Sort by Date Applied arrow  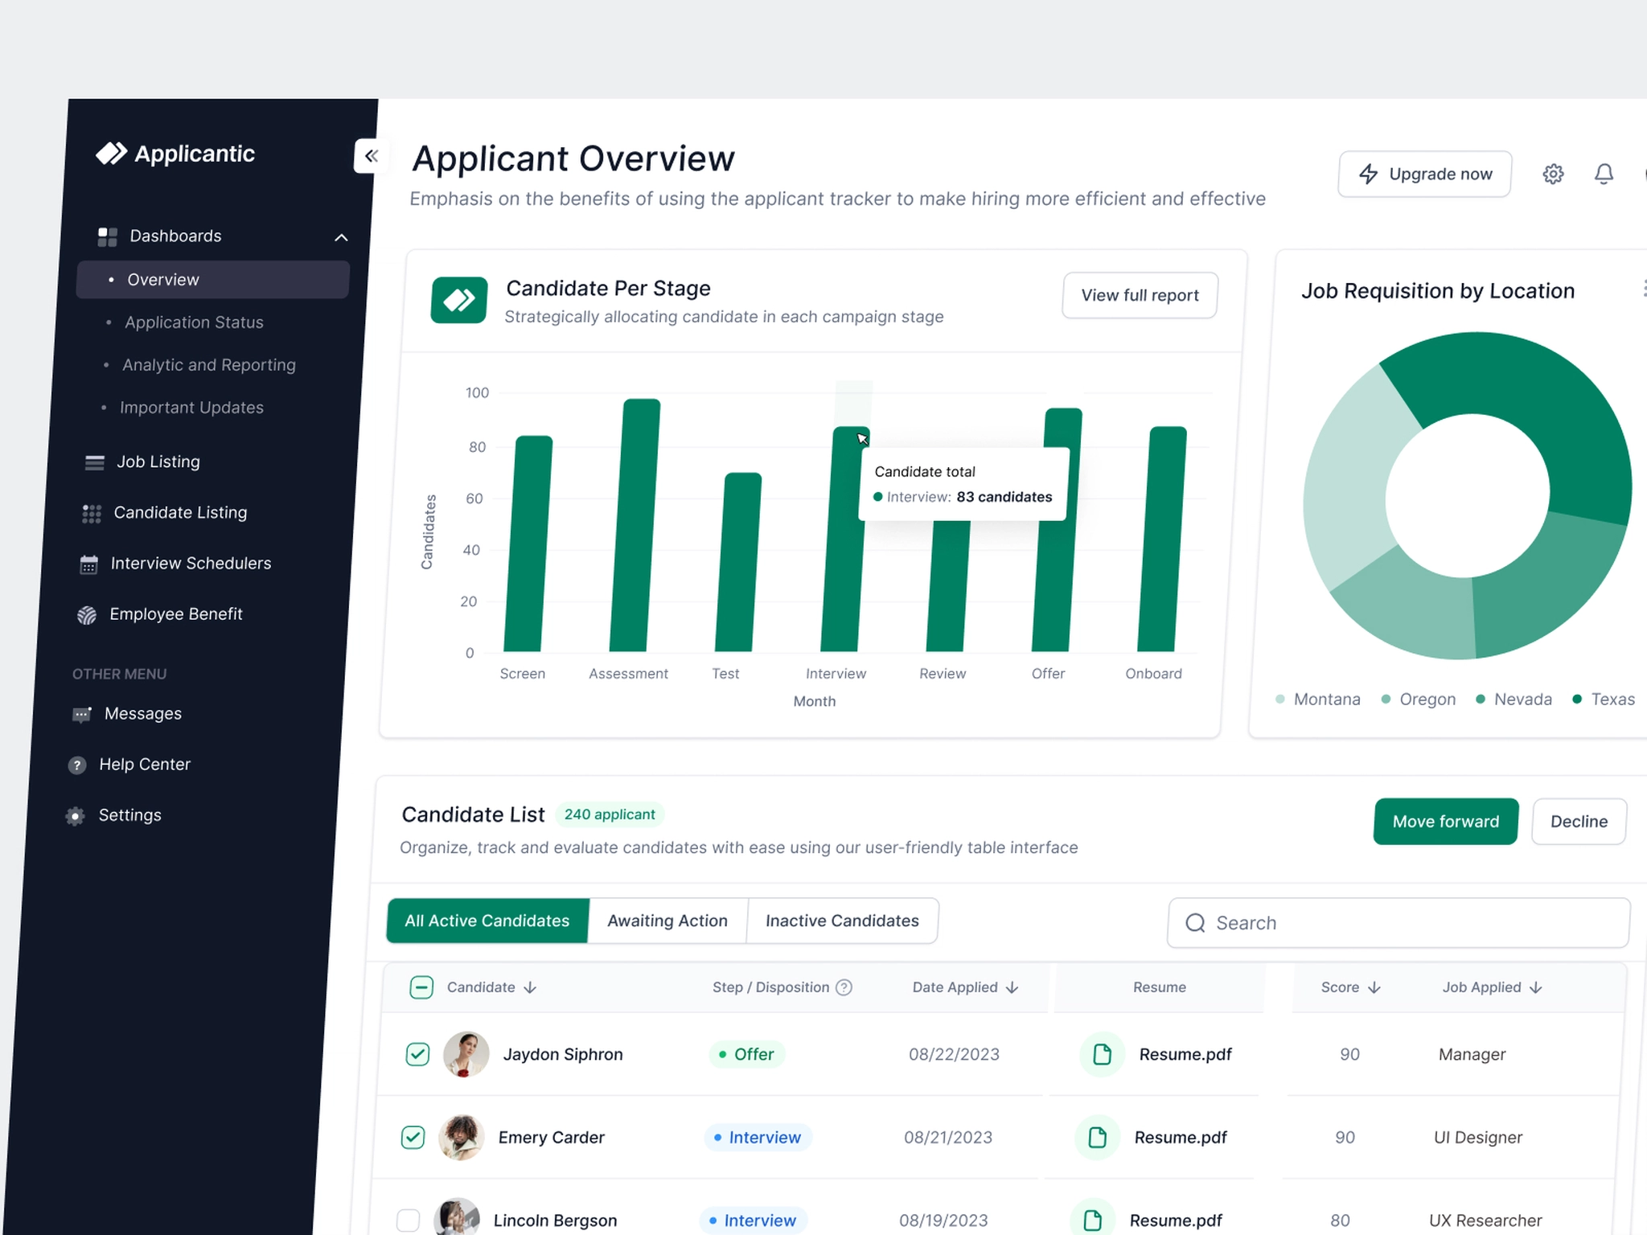tap(1012, 987)
